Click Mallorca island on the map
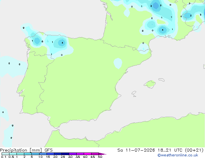 tap(150, 84)
